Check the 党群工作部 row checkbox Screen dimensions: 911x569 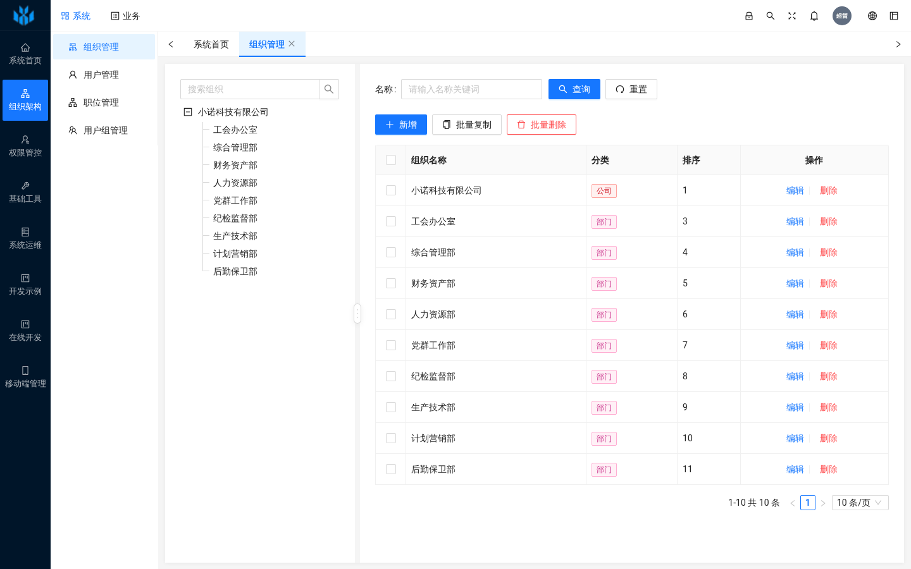[391, 345]
